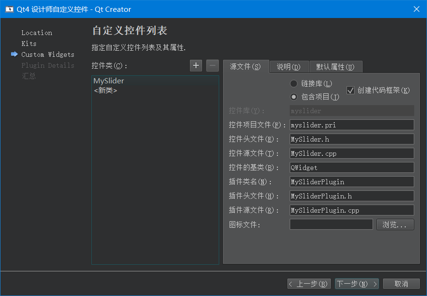
Task: Click the 下一步(N) button
Action: tap(356, 284)
